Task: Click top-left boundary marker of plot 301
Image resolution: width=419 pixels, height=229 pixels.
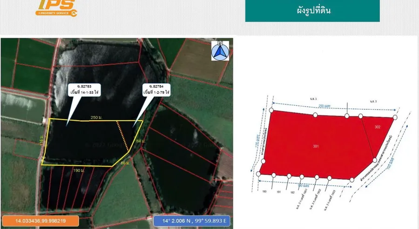Action: coord(271,110)
